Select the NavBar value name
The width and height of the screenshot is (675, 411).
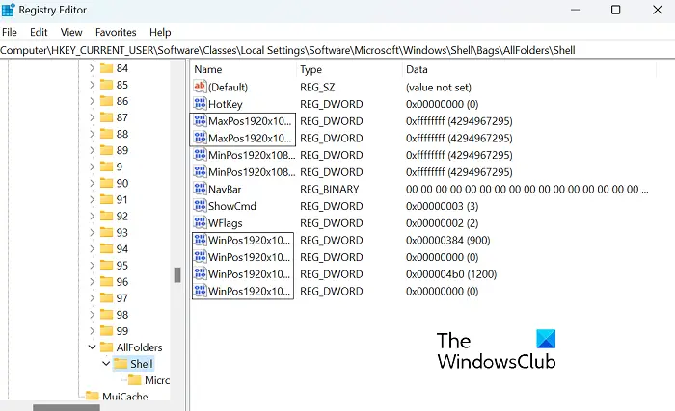tap(225, 190)
